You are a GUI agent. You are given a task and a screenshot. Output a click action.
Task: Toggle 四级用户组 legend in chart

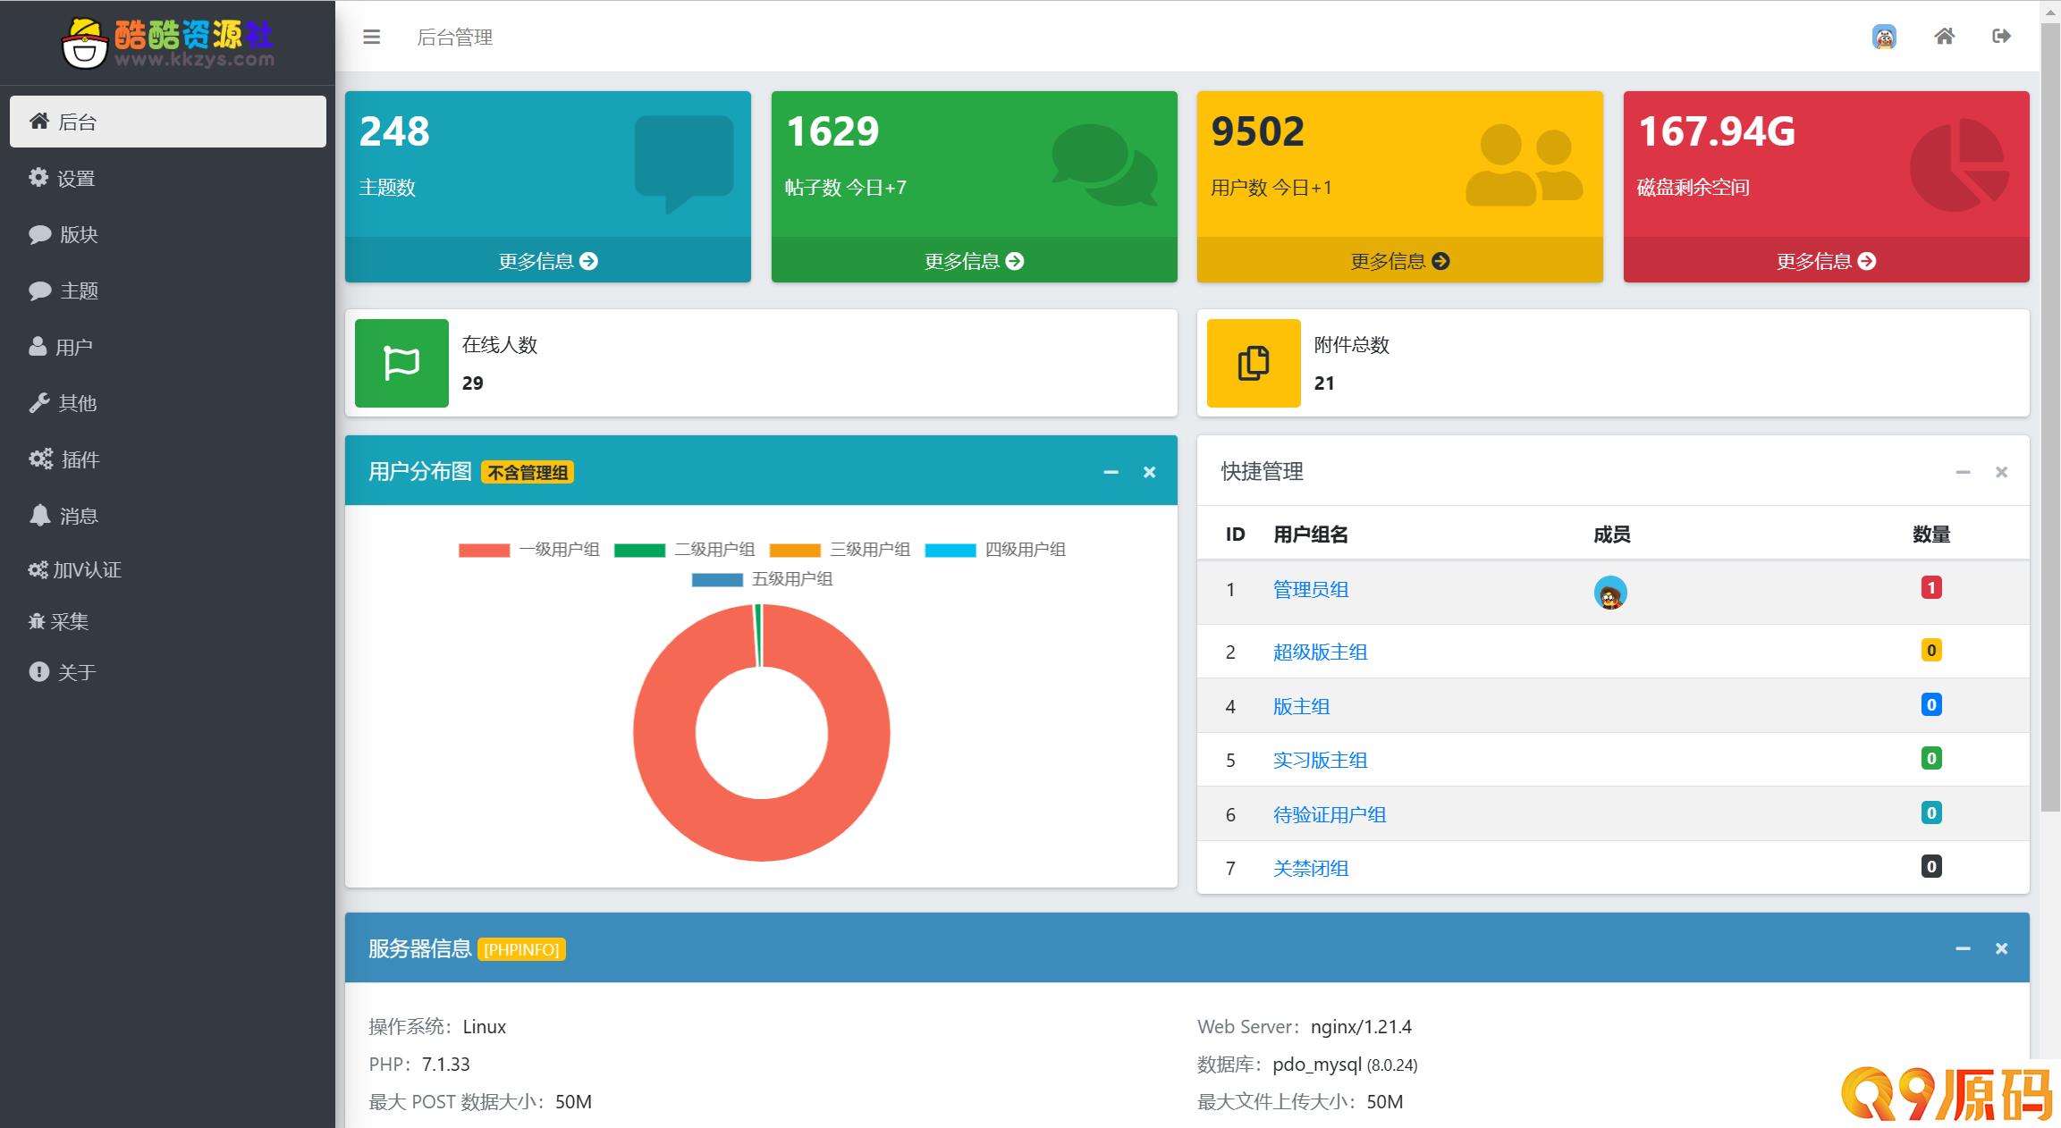click(x=995, y=550)
